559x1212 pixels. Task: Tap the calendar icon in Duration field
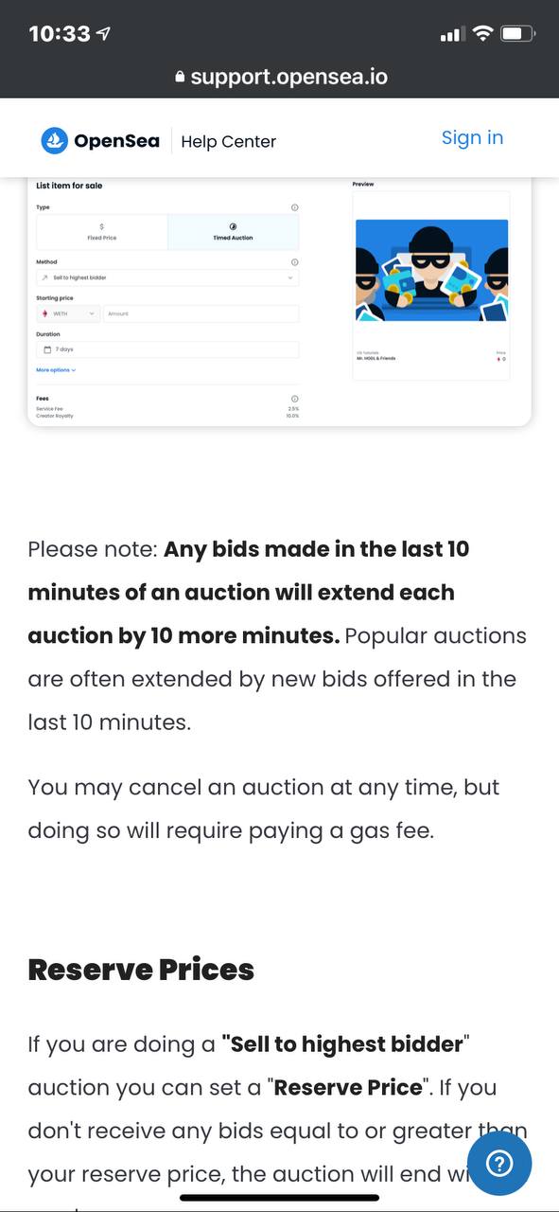[x=47, y=349]
